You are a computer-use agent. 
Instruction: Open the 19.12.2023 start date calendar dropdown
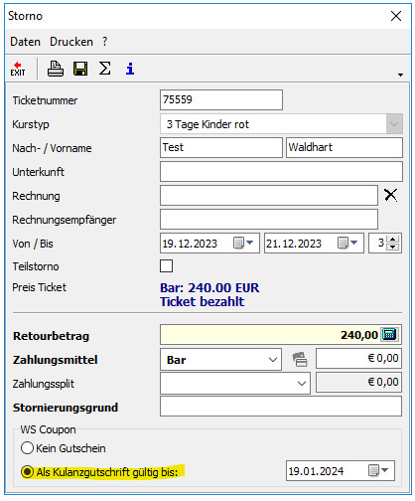point(243,243)
